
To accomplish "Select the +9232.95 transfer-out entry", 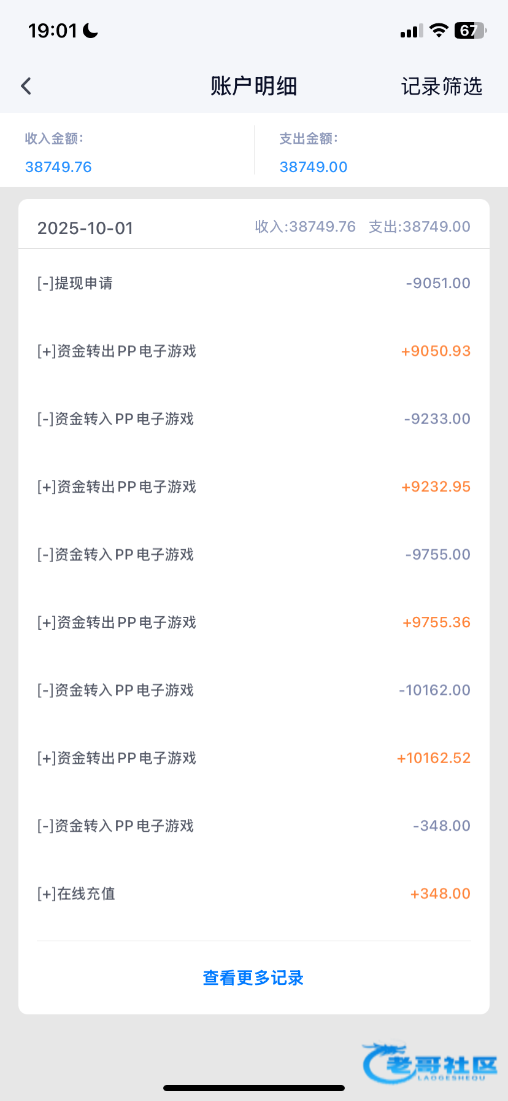I will [x=253, y=487].
